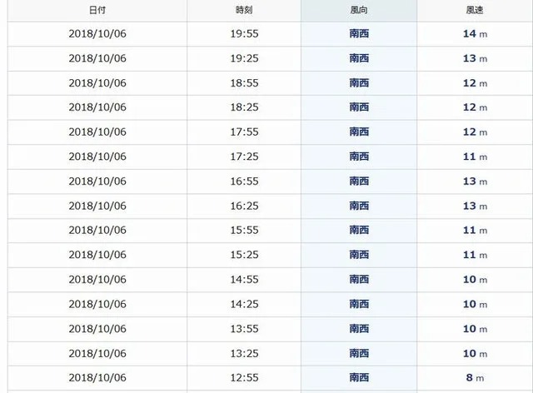Click the 16:55 time cell
533x393 pixels.
[x=244, y=182]
